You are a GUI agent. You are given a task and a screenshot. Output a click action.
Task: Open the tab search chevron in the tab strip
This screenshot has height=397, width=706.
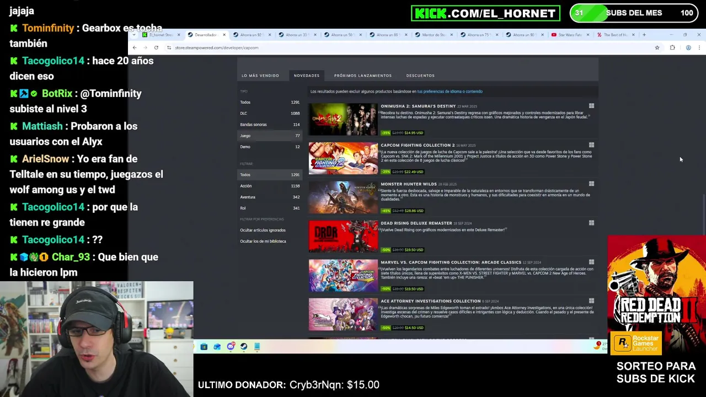[x=135, y=35]
